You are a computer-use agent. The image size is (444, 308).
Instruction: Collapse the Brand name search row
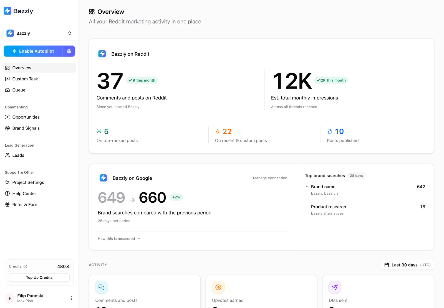(x=307, y=187)
